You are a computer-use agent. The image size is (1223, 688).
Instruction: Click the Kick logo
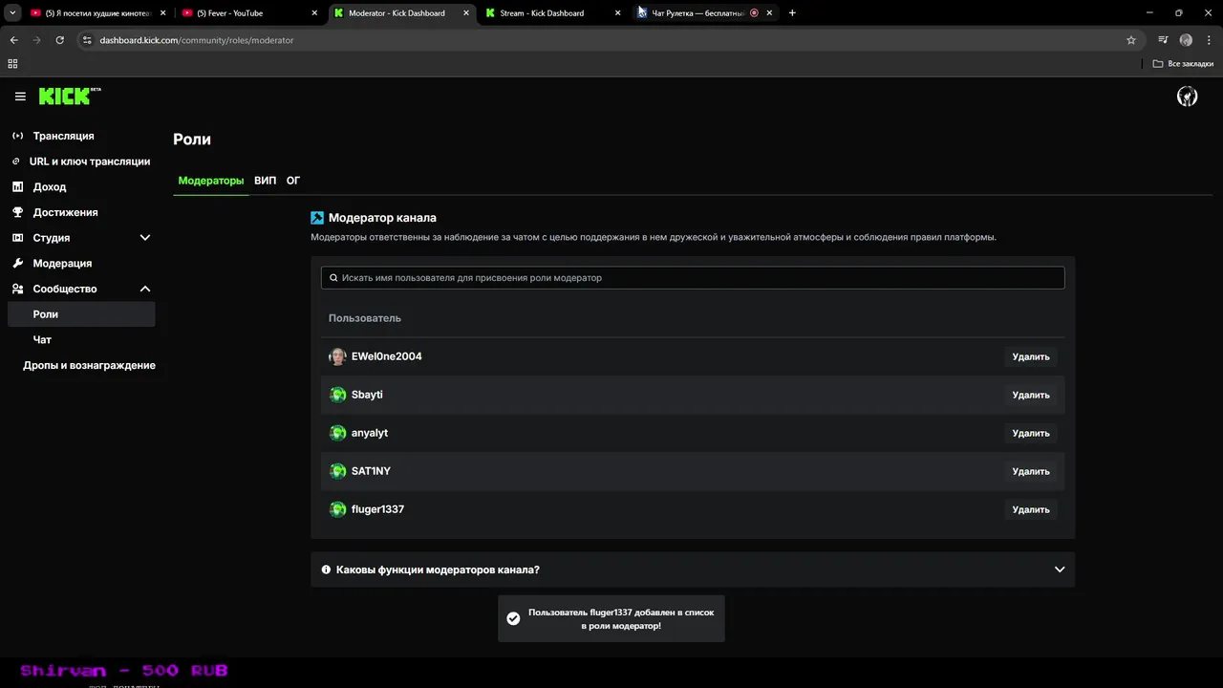coord(65,97)
